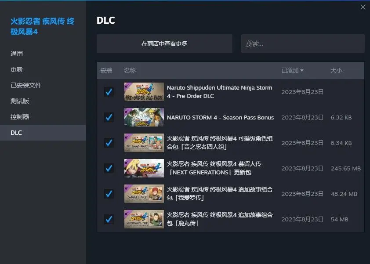Screen dimensions: 370x264
Task: Focus the 搜索 DLC search field
Action: (303, 43)
